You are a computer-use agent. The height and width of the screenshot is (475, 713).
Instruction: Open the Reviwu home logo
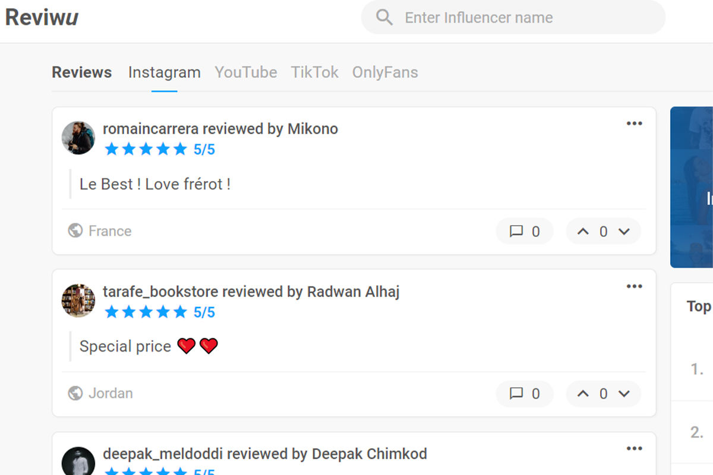point(42,17)
